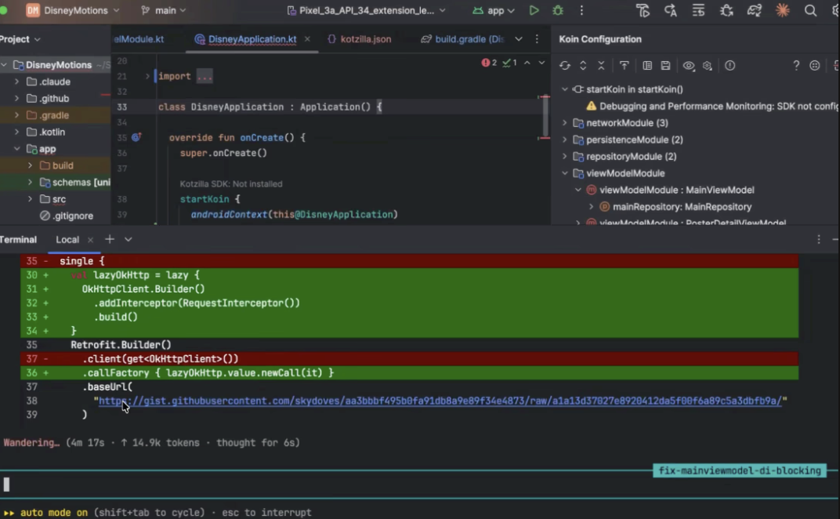The image size is (840, 519).
Task: Open the Claude orange starburst icon
Action: (x=782, y=10)
